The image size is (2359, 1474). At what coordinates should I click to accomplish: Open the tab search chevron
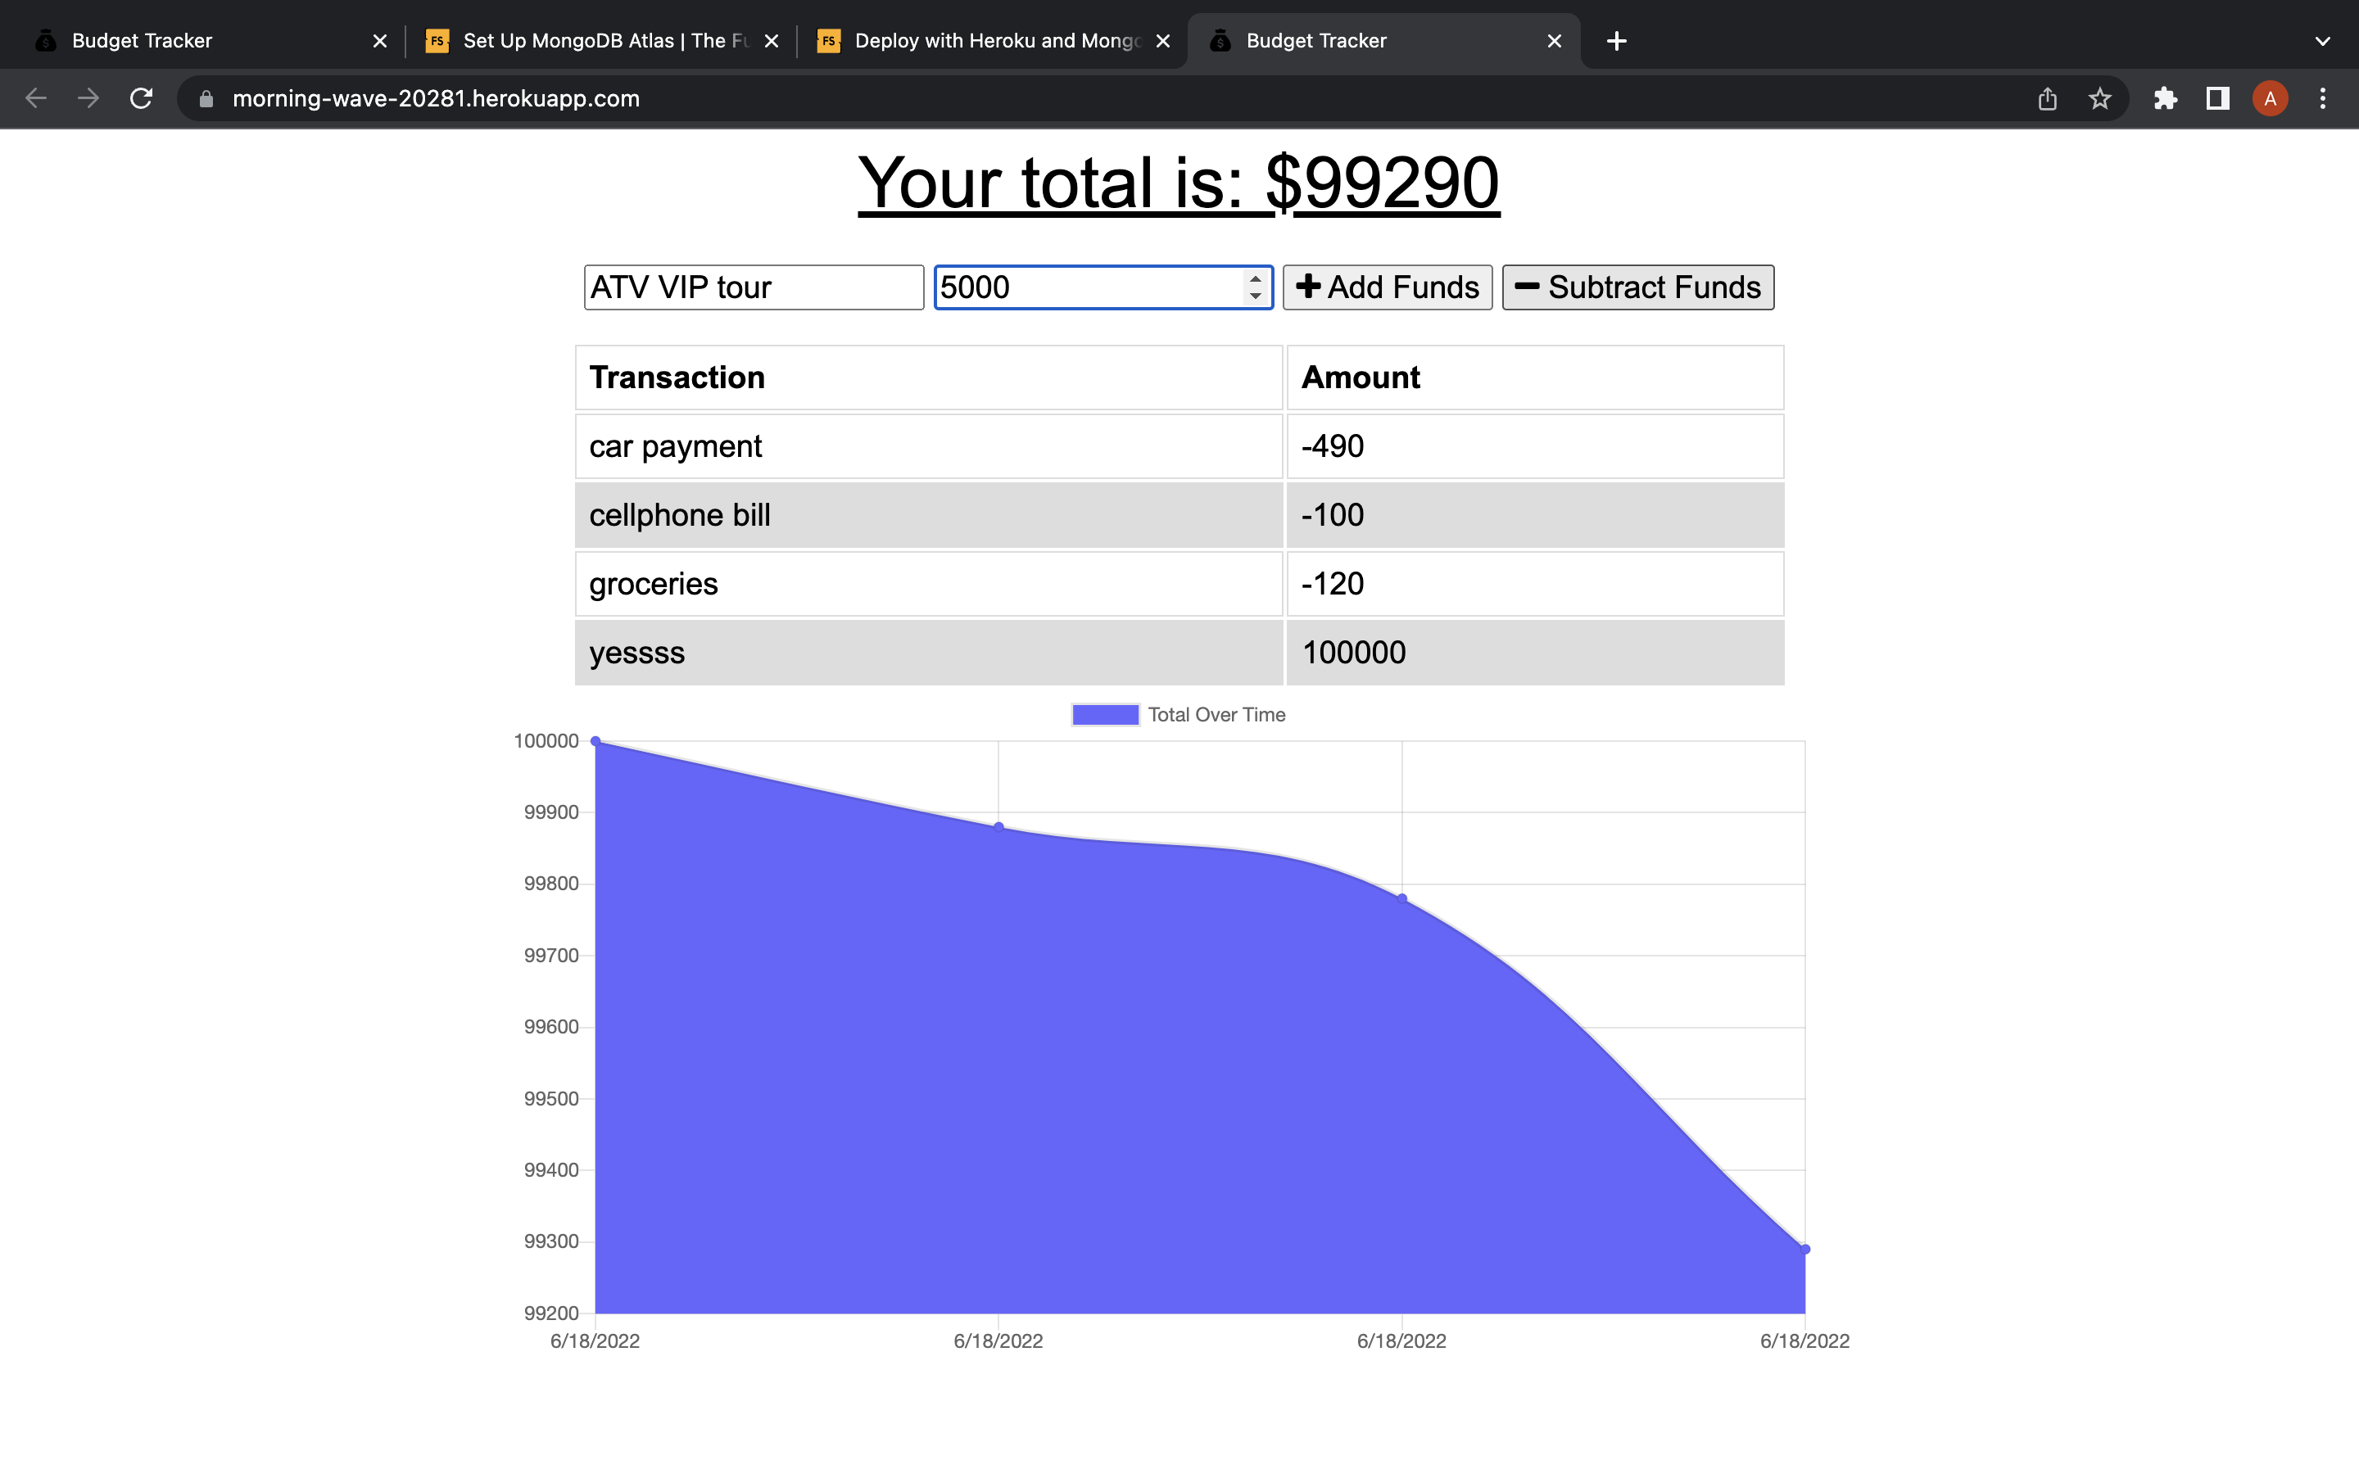(x=2321, y=40)
